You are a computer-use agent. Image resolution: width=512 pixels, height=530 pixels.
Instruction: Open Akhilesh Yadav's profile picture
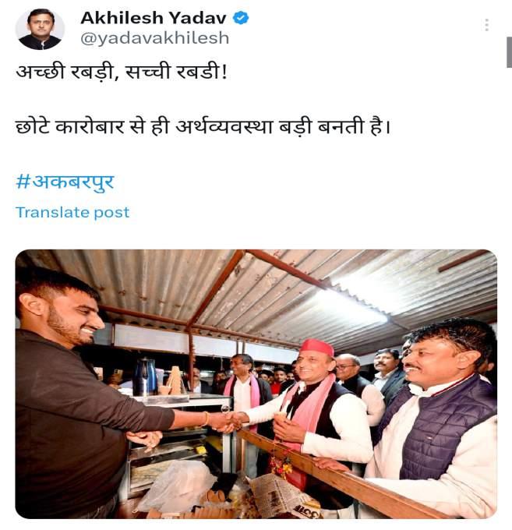click(40, 29)
